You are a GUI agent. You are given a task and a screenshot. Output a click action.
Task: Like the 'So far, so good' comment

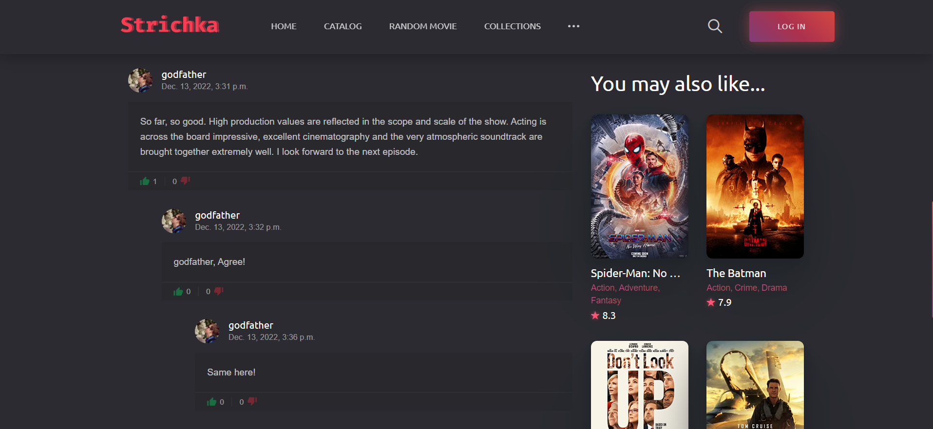[x=145, y=181]
